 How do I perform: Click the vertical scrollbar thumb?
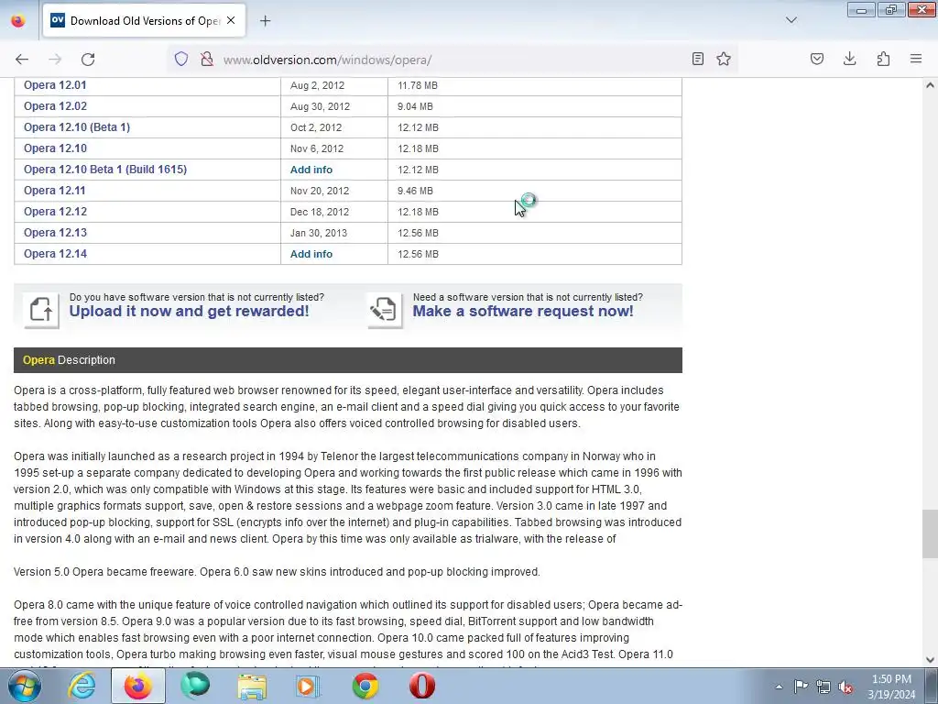(930, 534)
